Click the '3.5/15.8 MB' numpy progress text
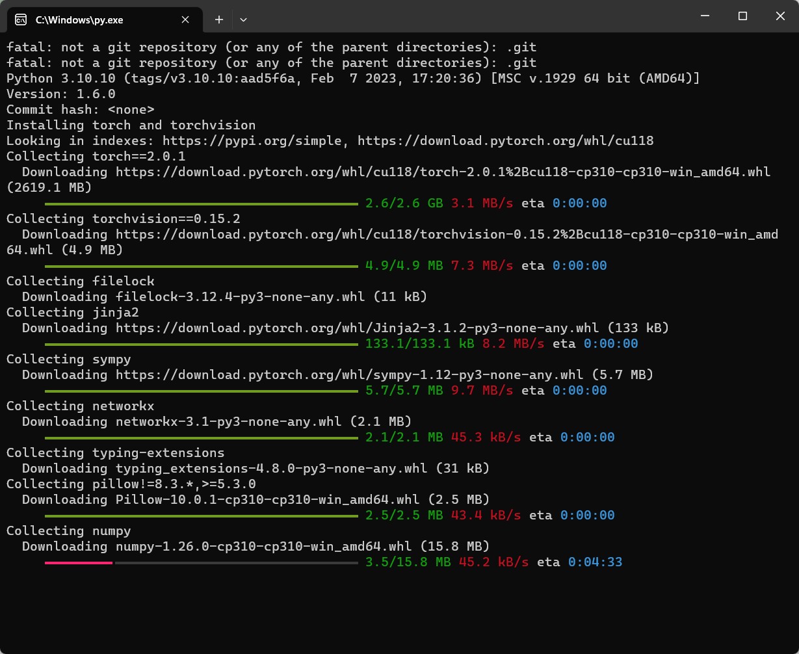799x654 pixels. [408, 562]
